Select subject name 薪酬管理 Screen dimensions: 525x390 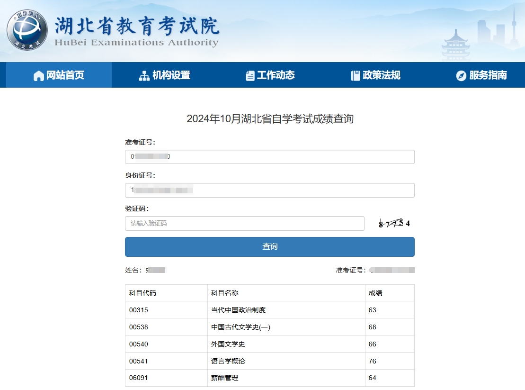[x=225, y=378]
